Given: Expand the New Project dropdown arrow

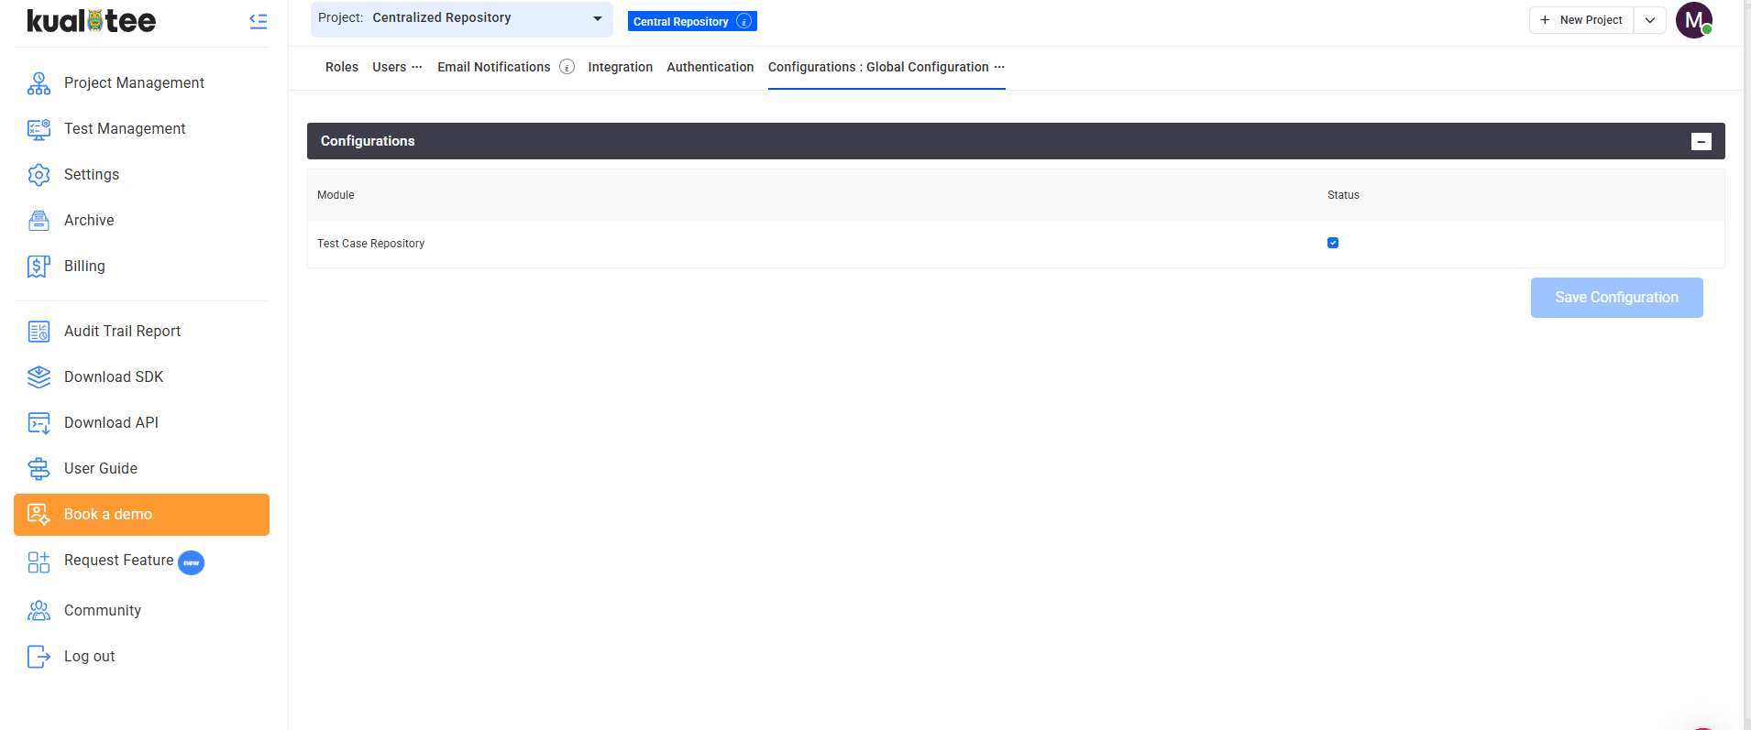Looking at the screenshot, I should [x=1649, y=20].
